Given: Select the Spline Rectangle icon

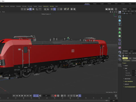Looking at the screenshot, I should (x=120, y=17).
